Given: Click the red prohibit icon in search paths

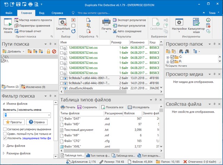Looking at the screenshot, I should [x=54, y=51].
